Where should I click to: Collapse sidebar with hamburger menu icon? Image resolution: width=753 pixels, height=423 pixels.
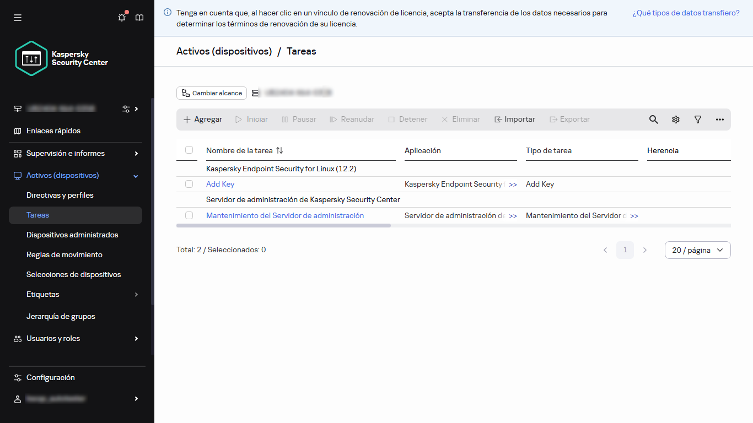tap(18, 18)
